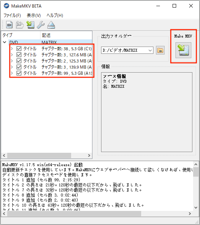Eject the disc with the eject icon
200x225 pixels.
51,25
